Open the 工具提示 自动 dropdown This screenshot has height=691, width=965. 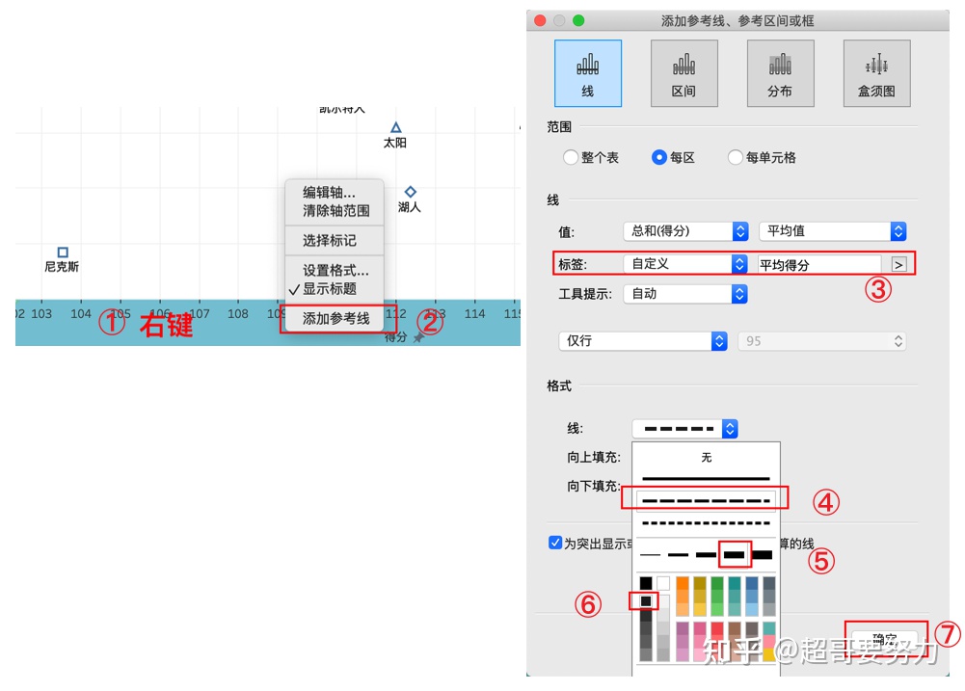click(685, 294)
